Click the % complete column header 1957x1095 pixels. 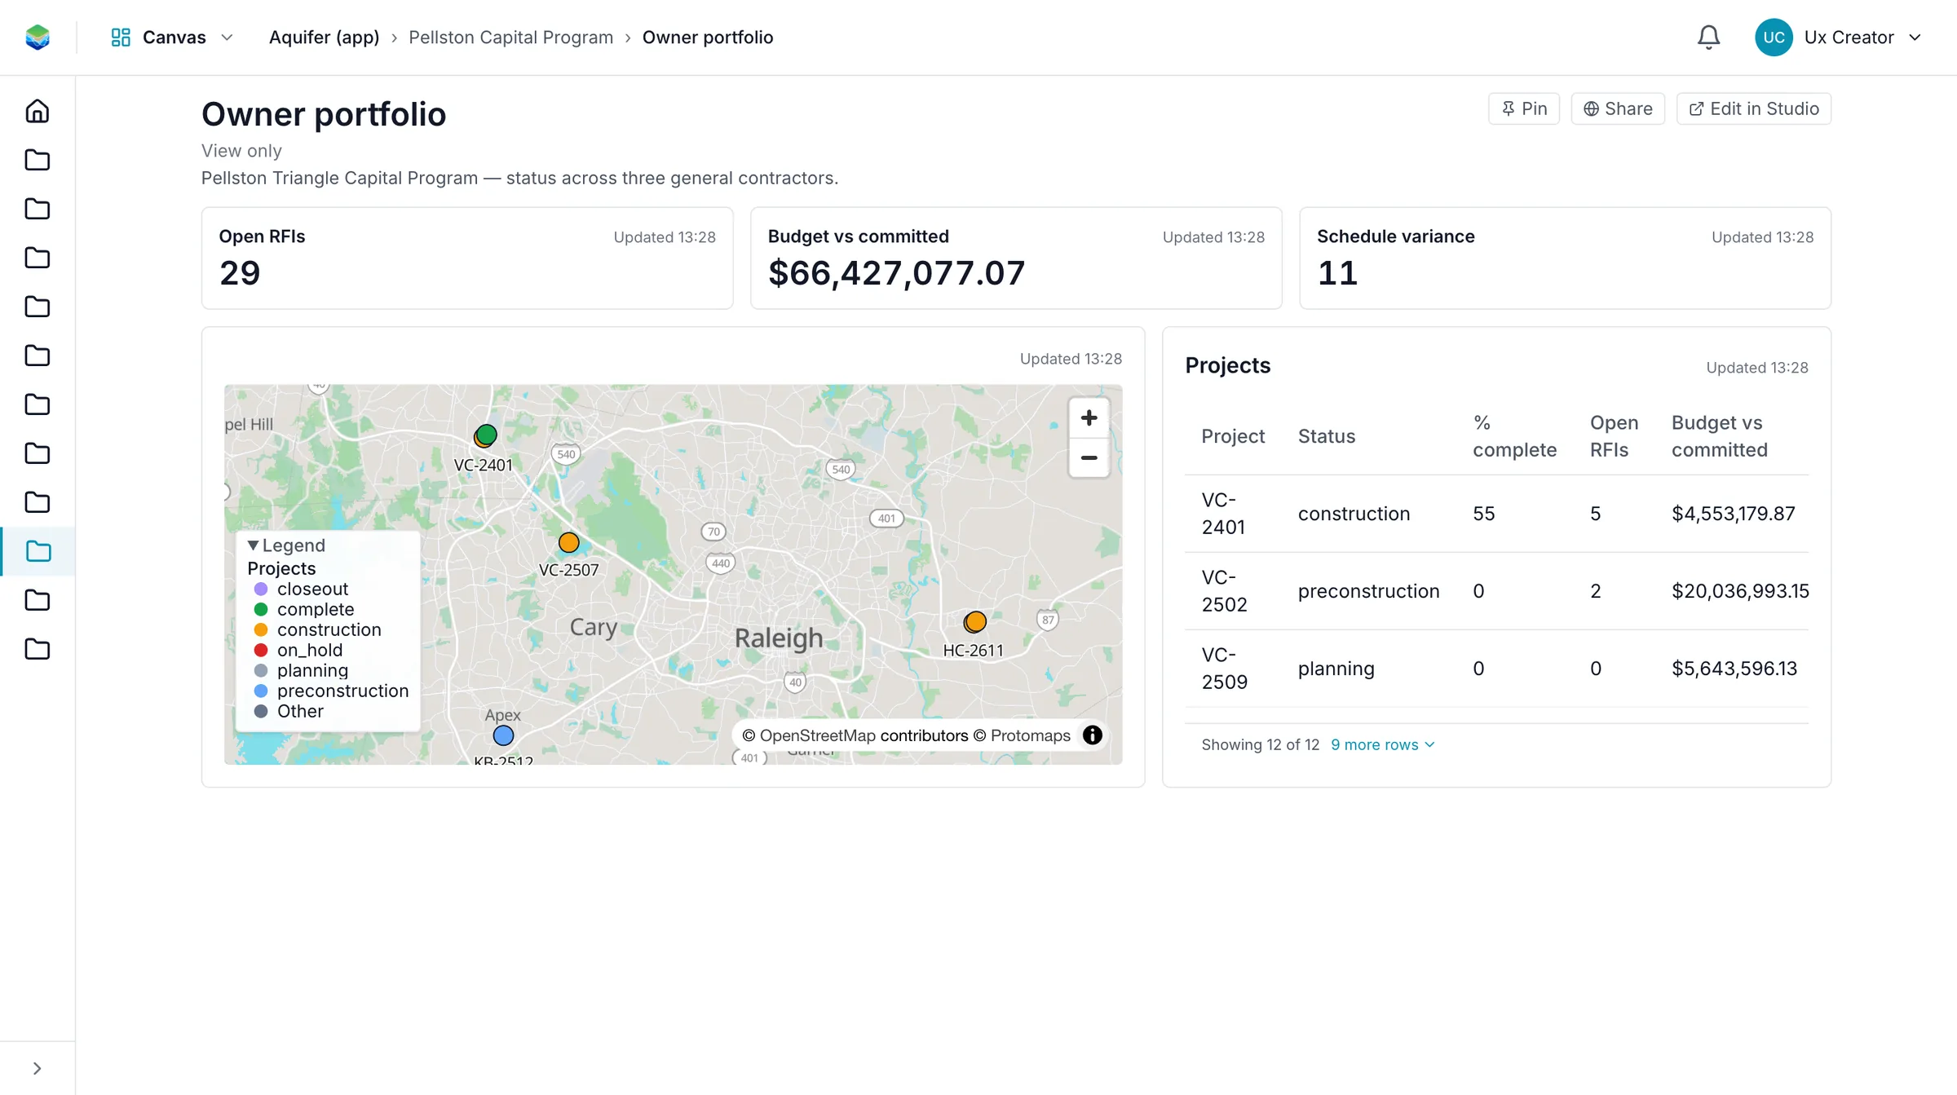pos(1514,436)
